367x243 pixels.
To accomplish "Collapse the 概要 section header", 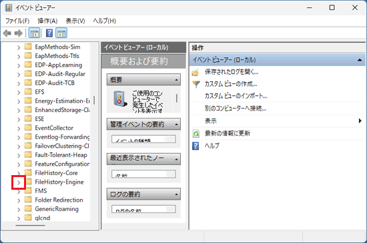I will click(x=176, y=80).
